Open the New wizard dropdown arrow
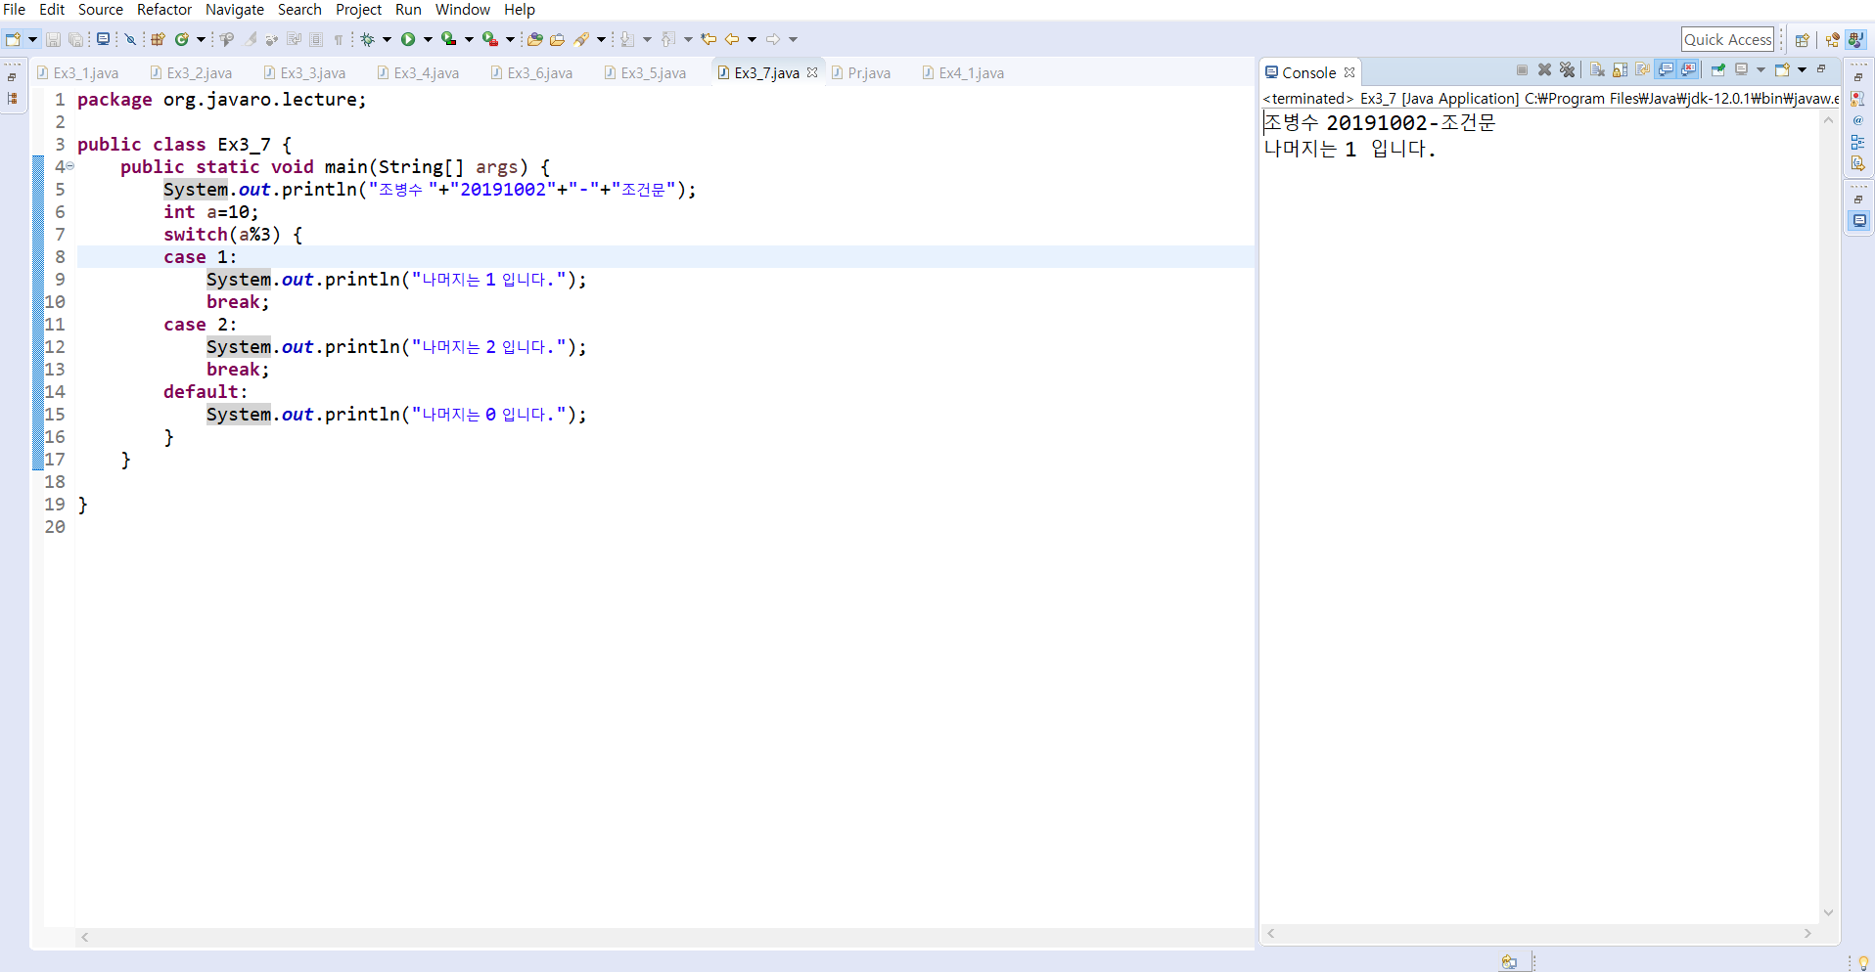 click(x=32, y=39)
